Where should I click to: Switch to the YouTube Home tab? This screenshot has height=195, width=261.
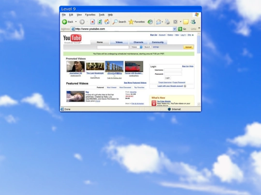tap(100, 42)
